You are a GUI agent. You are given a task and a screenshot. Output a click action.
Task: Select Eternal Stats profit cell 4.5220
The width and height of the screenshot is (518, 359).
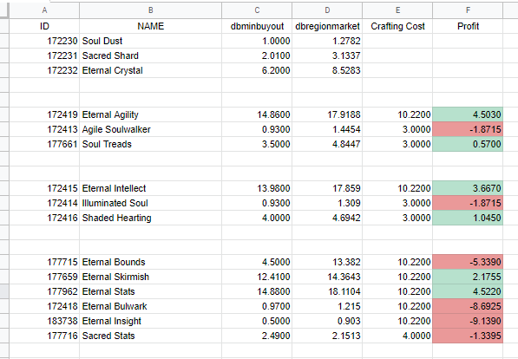468,291
